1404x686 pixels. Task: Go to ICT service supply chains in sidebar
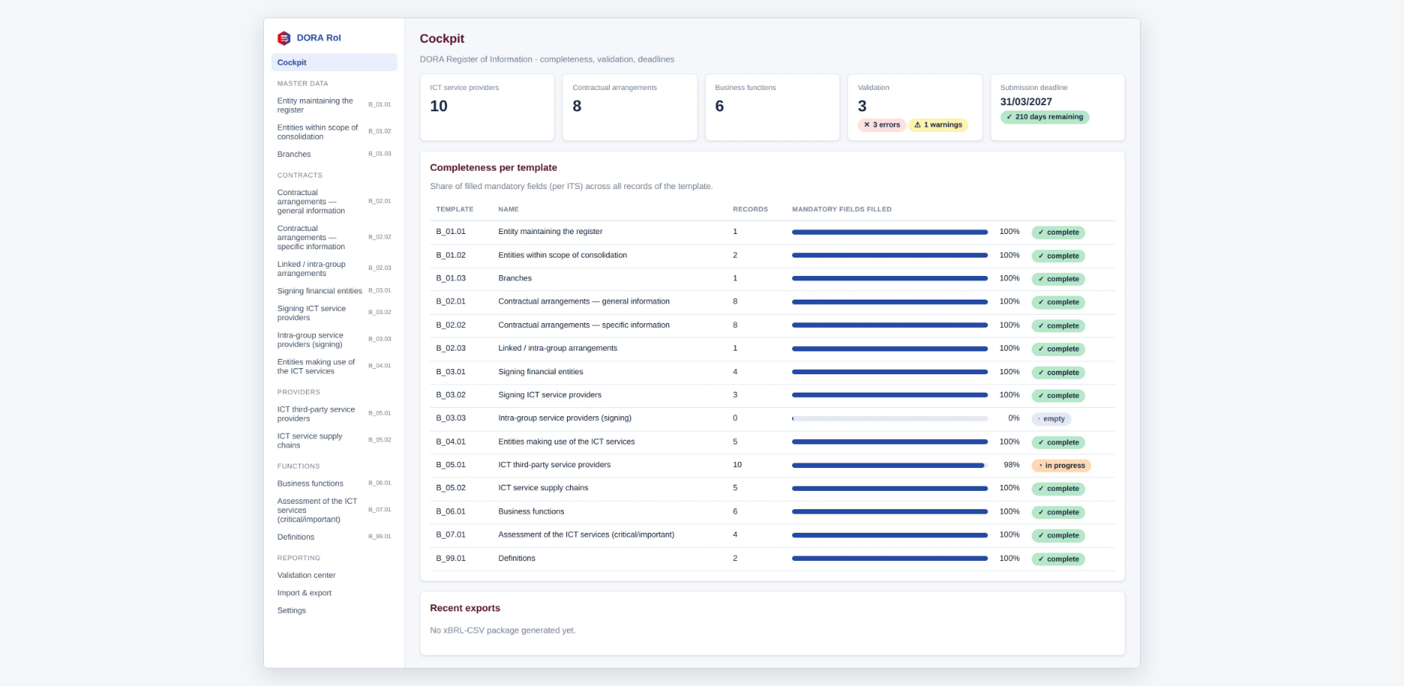(x=334, y=441)
